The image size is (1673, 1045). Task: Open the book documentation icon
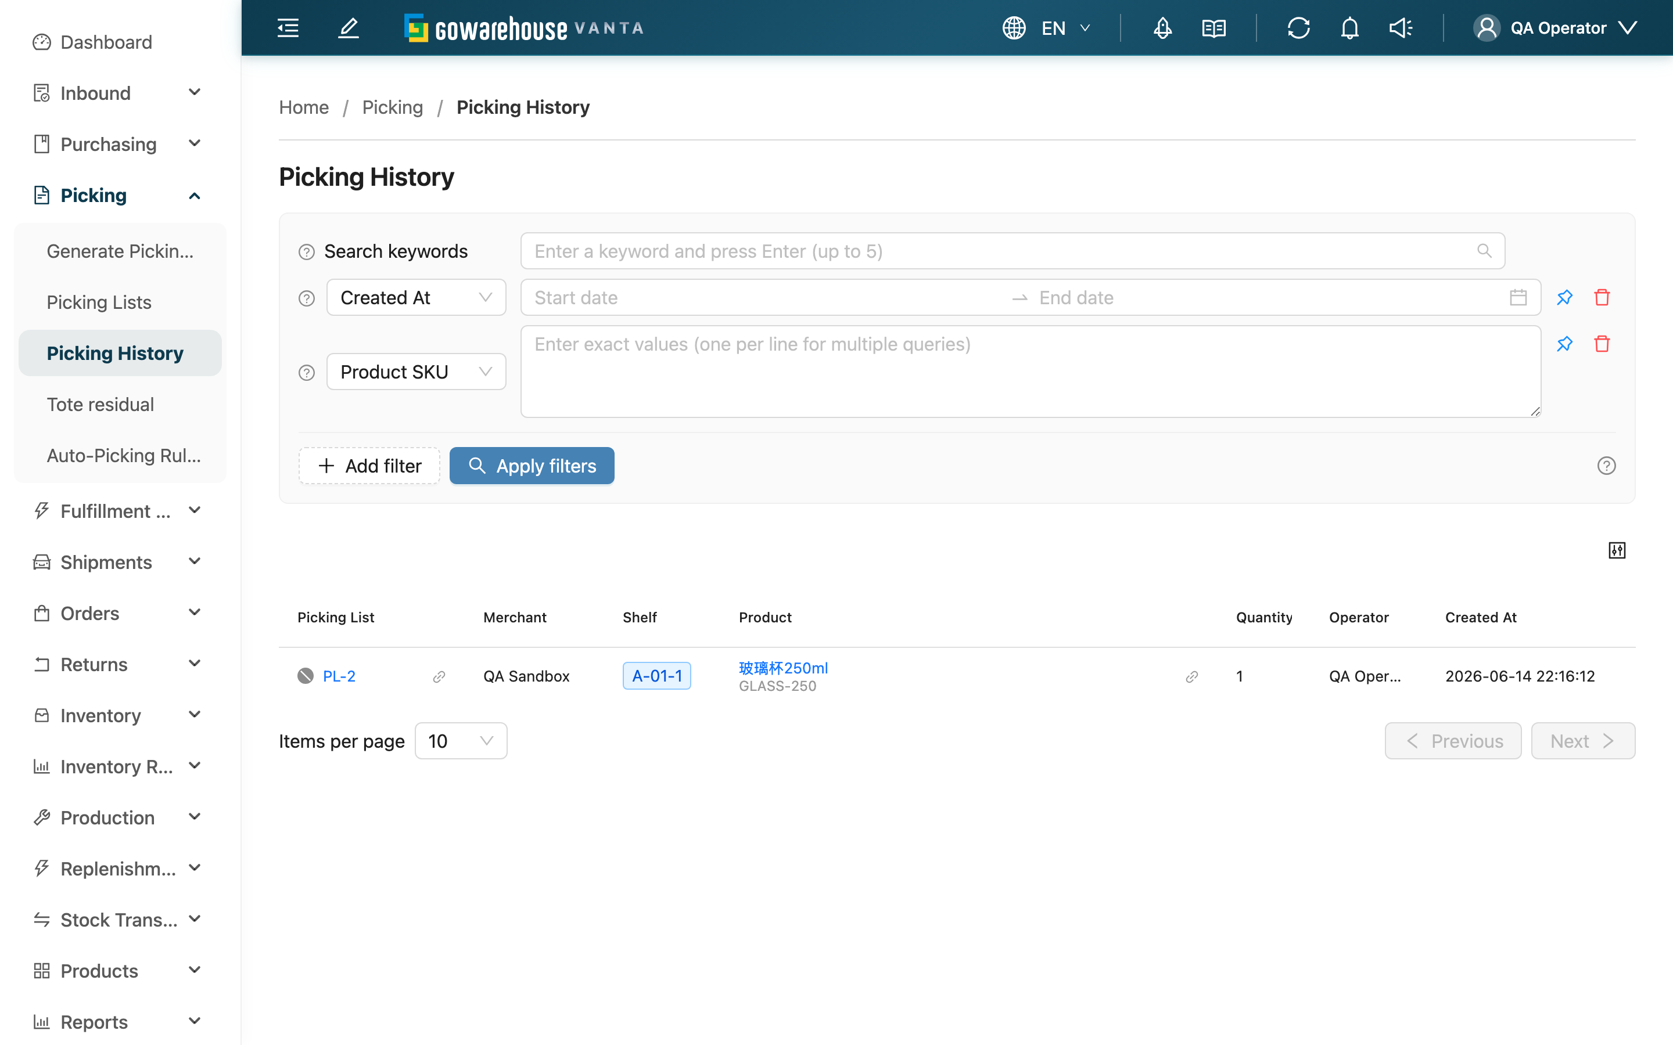(1214, 28)
